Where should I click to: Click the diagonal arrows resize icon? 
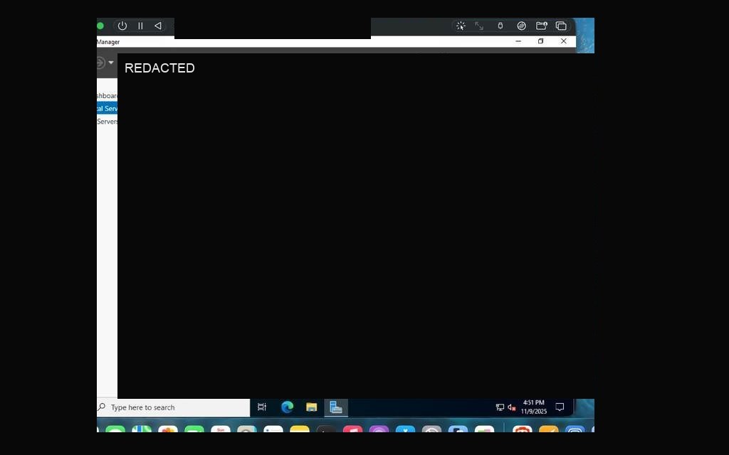pyautogui.click(x=479, y=26)
